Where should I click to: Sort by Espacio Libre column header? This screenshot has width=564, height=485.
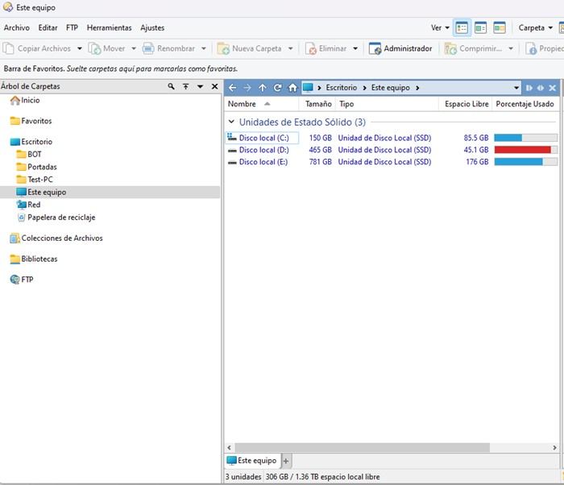tap(466, 104)
